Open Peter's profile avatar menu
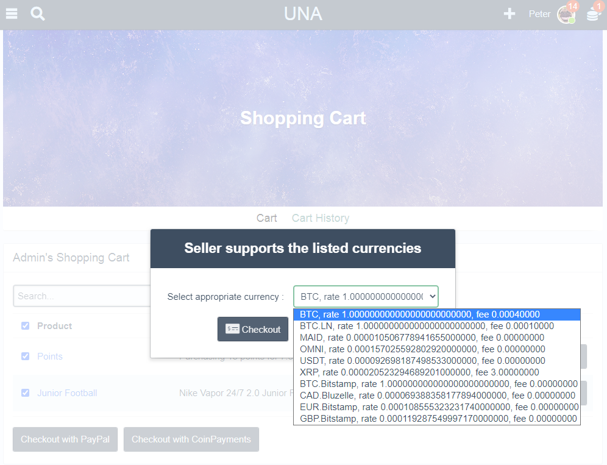The height and width of the screenshot is (465, 607). click(x=566, y=14)
